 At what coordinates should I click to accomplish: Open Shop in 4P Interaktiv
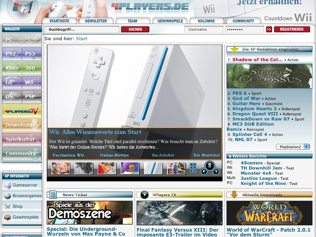pos(22,206)
